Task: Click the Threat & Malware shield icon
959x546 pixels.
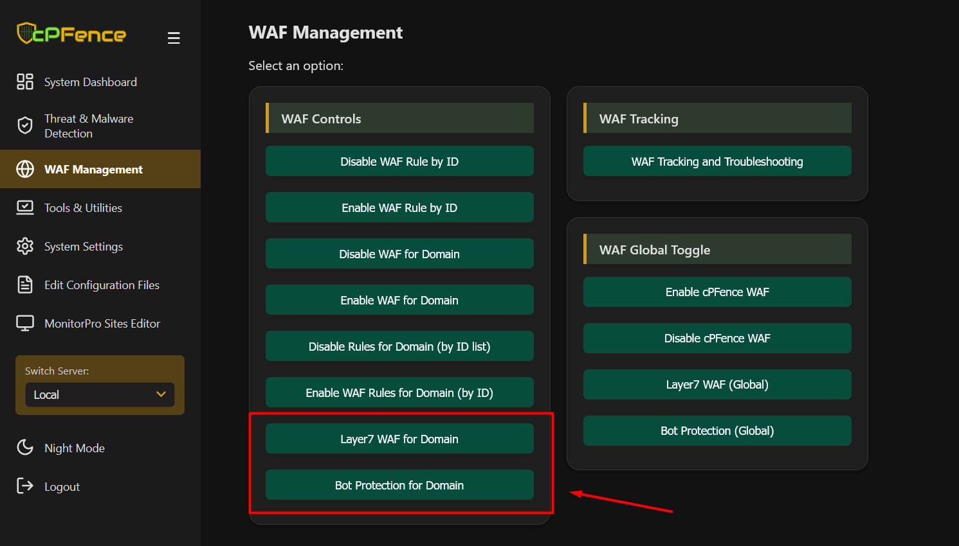Action: 25,125
